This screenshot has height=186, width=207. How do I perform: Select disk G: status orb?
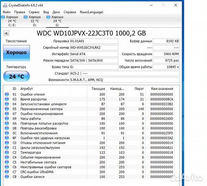[x=48, y=17]
